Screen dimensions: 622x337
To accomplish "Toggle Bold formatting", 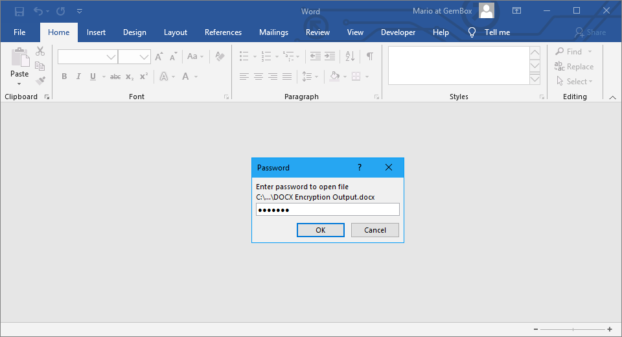I will coord(64,76).
